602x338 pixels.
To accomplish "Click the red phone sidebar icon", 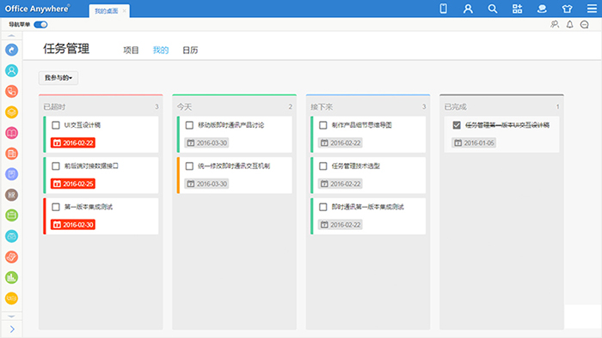I will pos(11,91).
